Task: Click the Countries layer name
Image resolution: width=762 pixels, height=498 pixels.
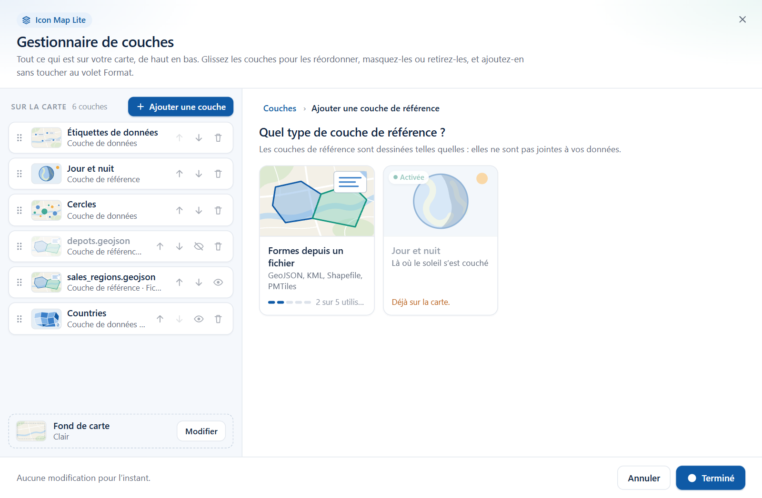Action: [87, 313]
